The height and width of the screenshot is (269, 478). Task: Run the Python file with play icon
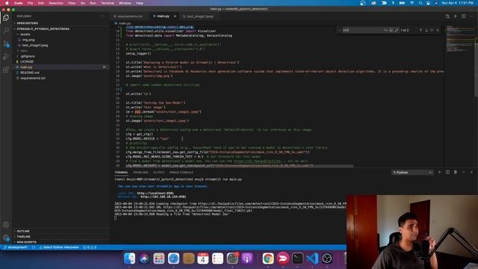click(456, 16)
